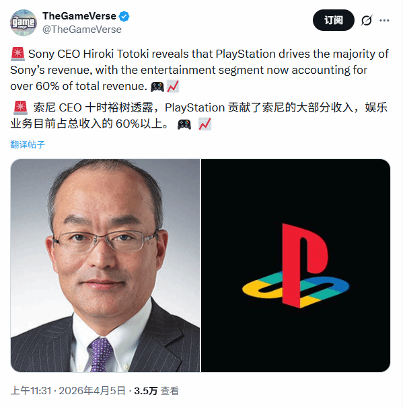Click the chart emoji ending the English text
Viewport: 405px width, 409px height.
pyautogui.click(x=173, y=87)
